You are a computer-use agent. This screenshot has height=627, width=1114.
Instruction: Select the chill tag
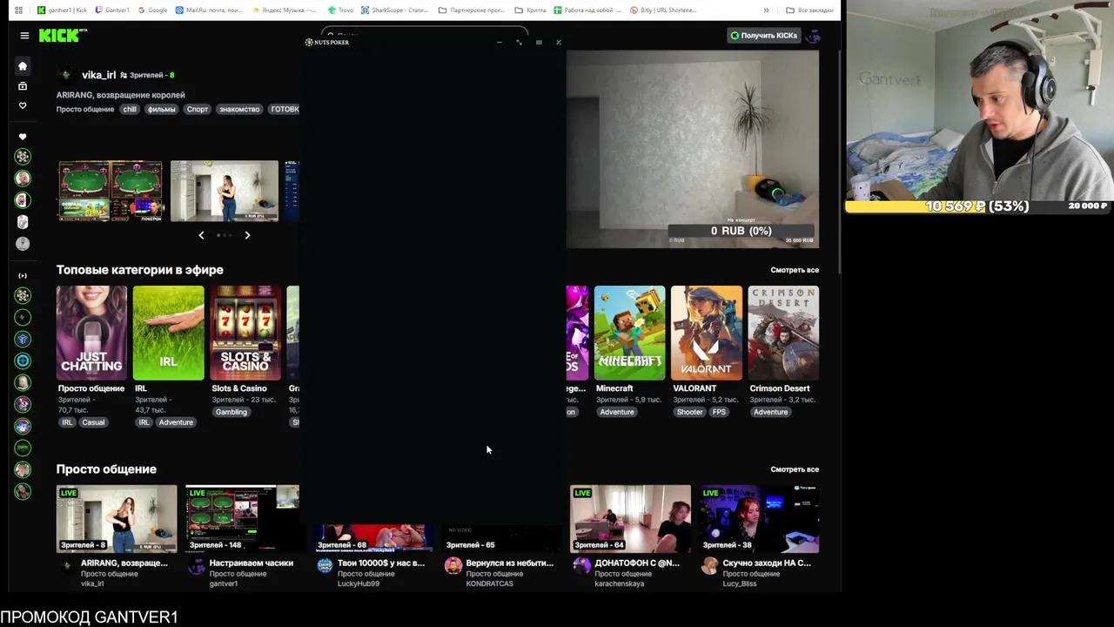[x=130, y=109]
